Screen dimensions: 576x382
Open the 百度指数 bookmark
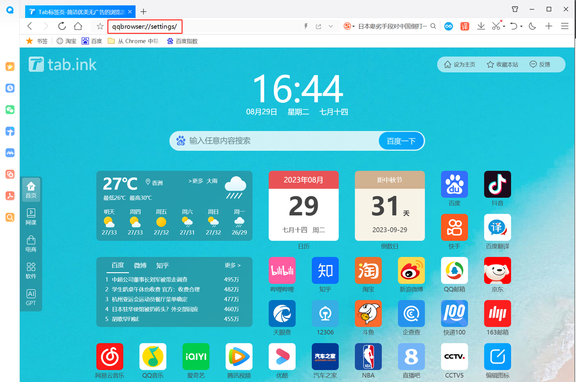(182, 41)
